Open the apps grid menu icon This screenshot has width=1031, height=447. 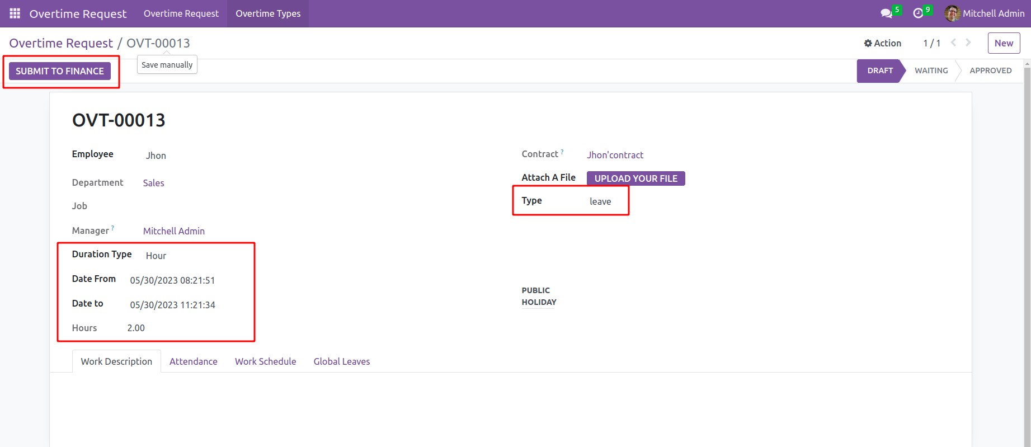coord(15,13)
